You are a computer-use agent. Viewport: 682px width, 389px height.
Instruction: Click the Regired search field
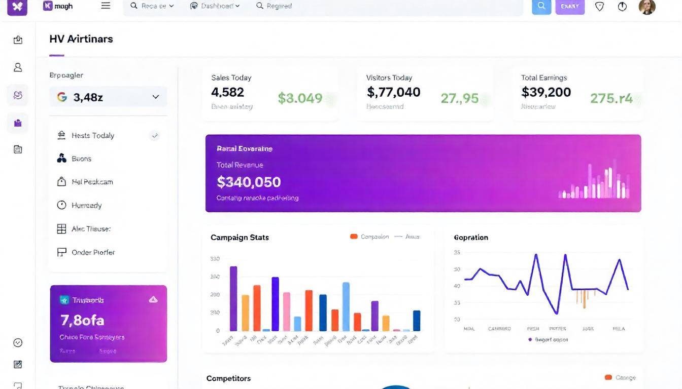279,6
